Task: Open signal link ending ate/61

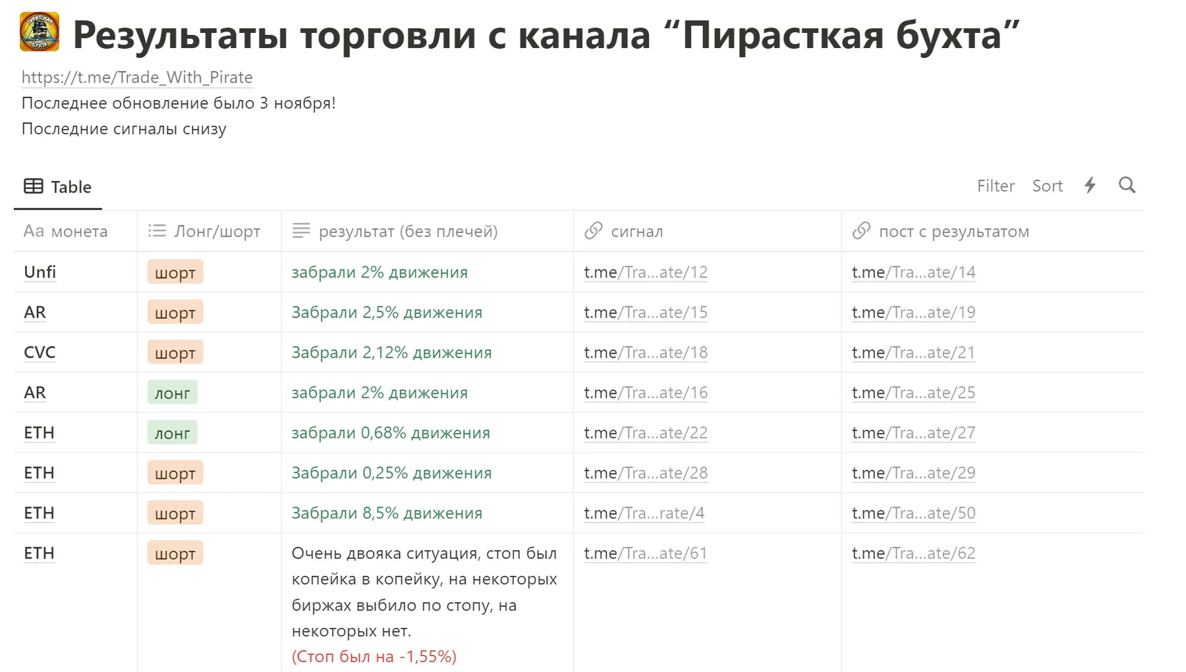Action: (646, 553)
